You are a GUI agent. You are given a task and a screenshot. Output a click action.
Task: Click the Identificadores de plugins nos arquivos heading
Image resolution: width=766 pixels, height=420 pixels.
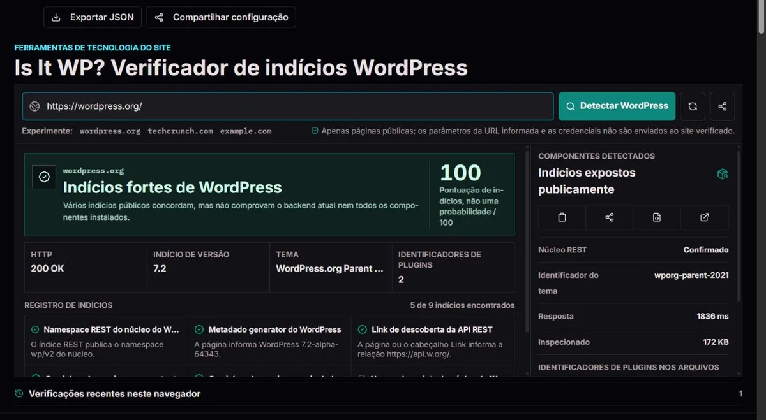click(629, 367)
